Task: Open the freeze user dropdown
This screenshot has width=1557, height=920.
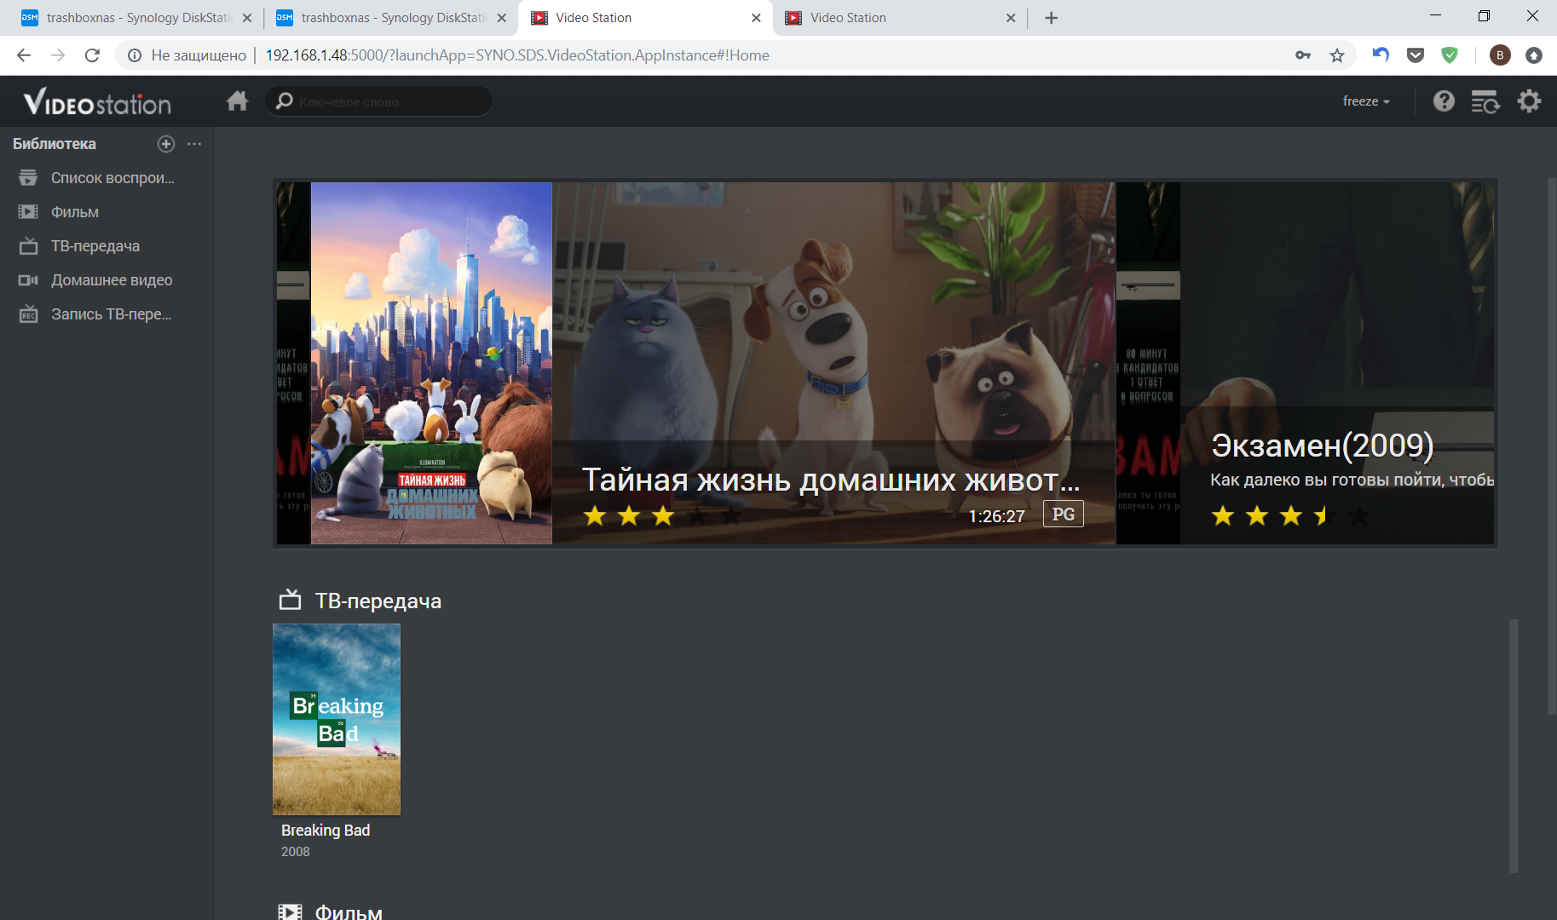Action: [x=1366, y=101]
